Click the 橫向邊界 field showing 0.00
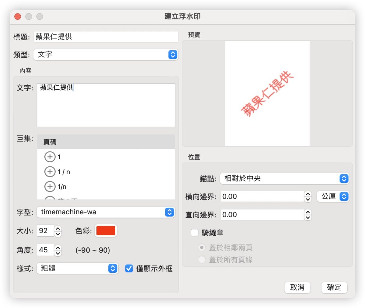 pos(262,196)
